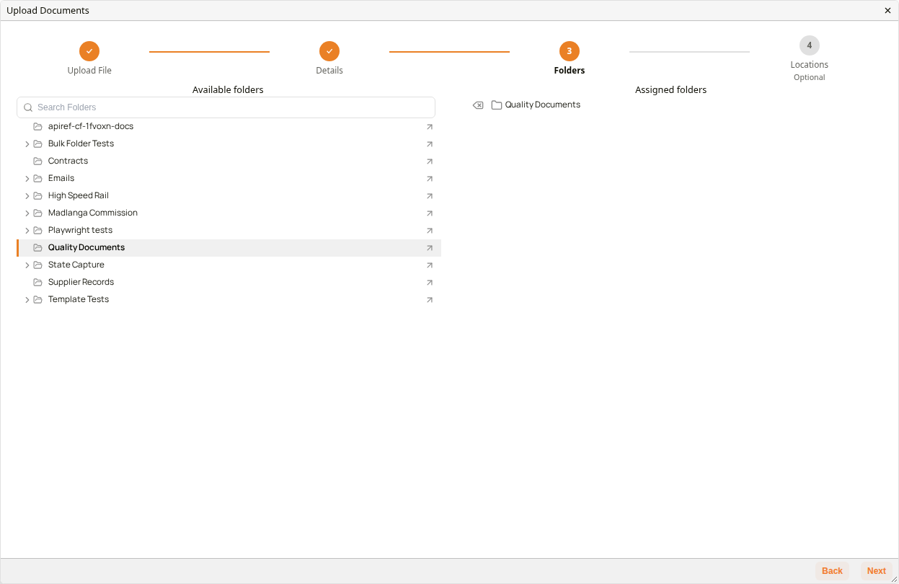Viewport: 899px width, 584px height.
Task: Assign Contracts folder using its arrow icon
Action: 430,162
